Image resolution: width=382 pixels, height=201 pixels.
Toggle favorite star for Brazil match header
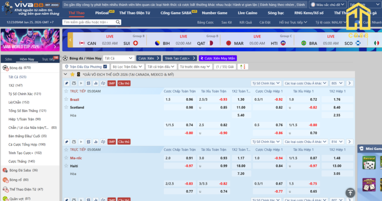point(66,91)
